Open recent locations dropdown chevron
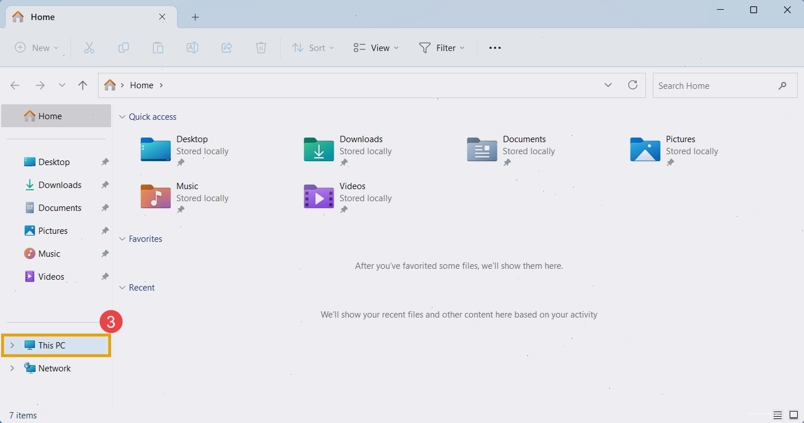Viewport: 804px width, 423px height. (x=62, y=85)
